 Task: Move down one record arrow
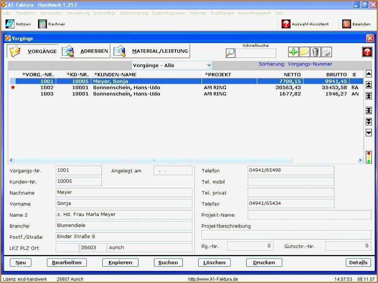pyautogui.click(x=369, y=133)
